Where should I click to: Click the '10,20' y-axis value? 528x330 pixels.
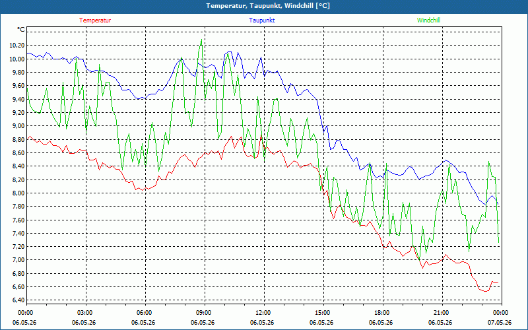click(18, 46)
